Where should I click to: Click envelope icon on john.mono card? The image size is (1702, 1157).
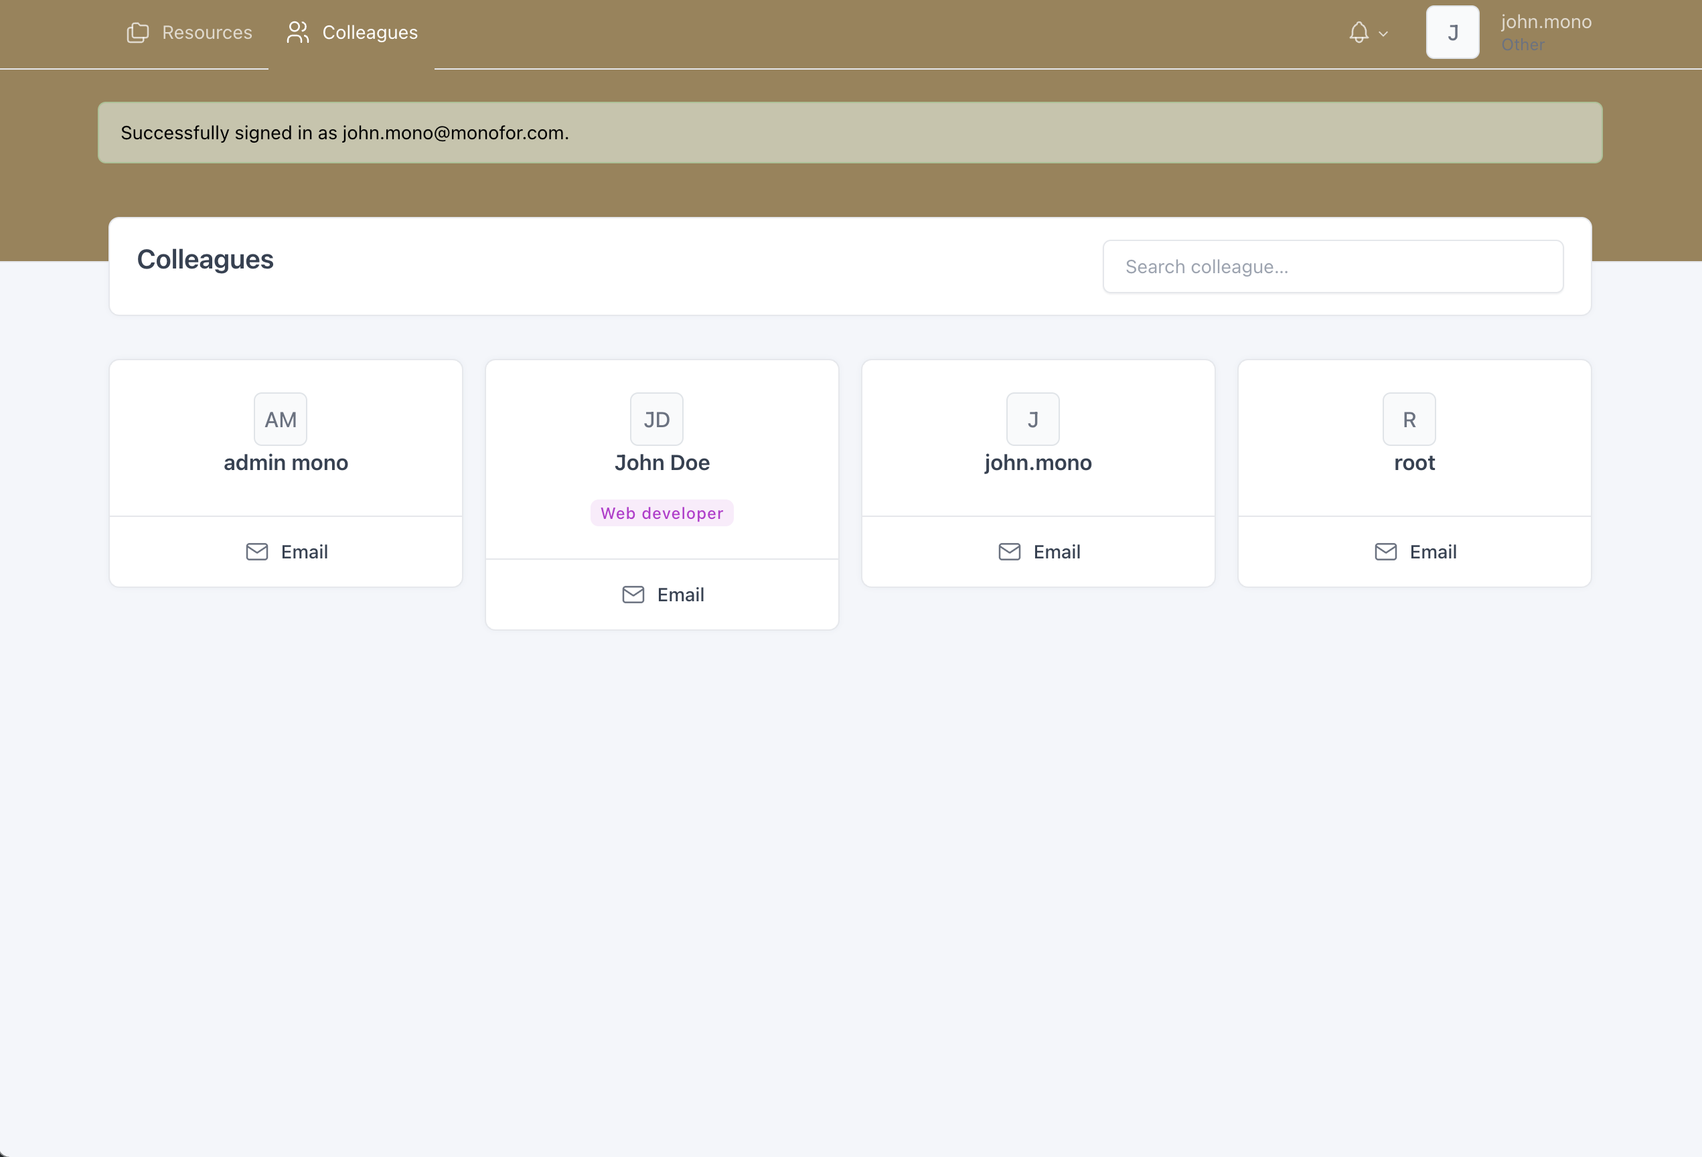click(1009, 552)
